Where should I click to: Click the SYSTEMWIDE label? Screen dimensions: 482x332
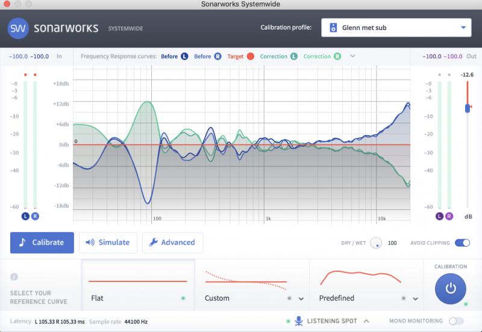click(x=125, y=28)
